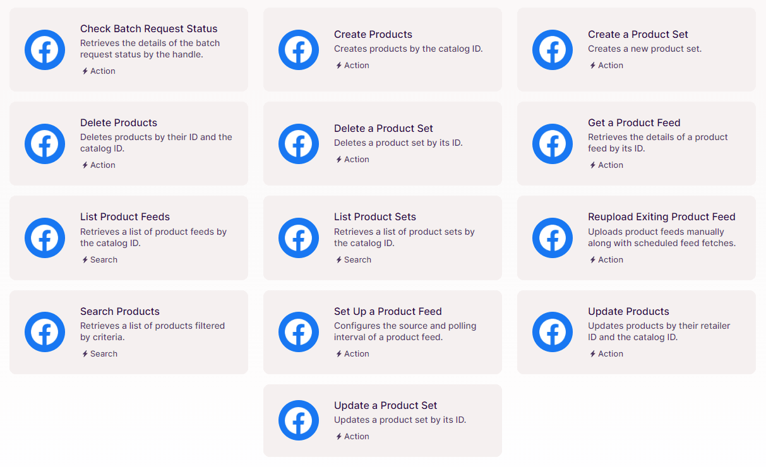The width and height of the screenshot is (766, 467).
Task: Click the Update a Product Set card
Action: click(x=383, y=420)
